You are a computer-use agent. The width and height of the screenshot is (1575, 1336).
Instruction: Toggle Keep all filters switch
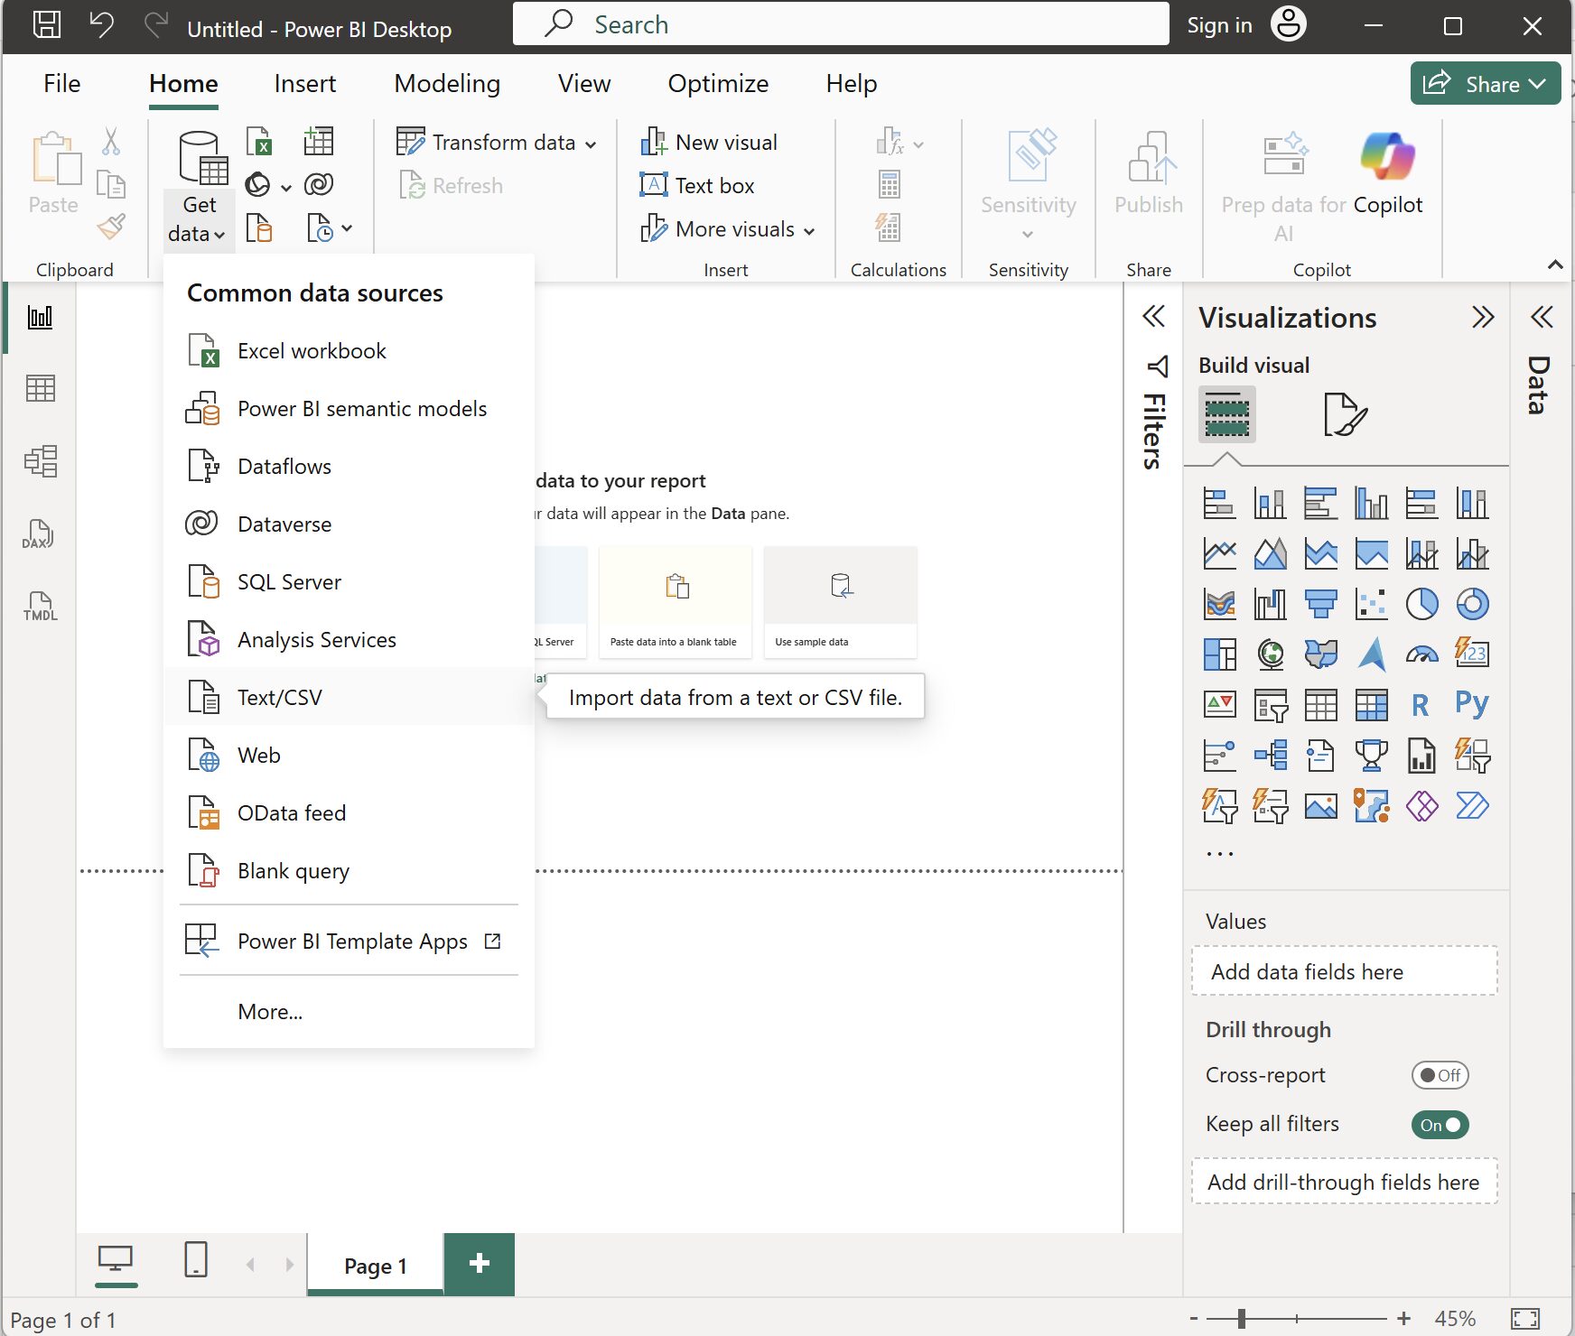pyautogui.click(x=1440, y=1125)
